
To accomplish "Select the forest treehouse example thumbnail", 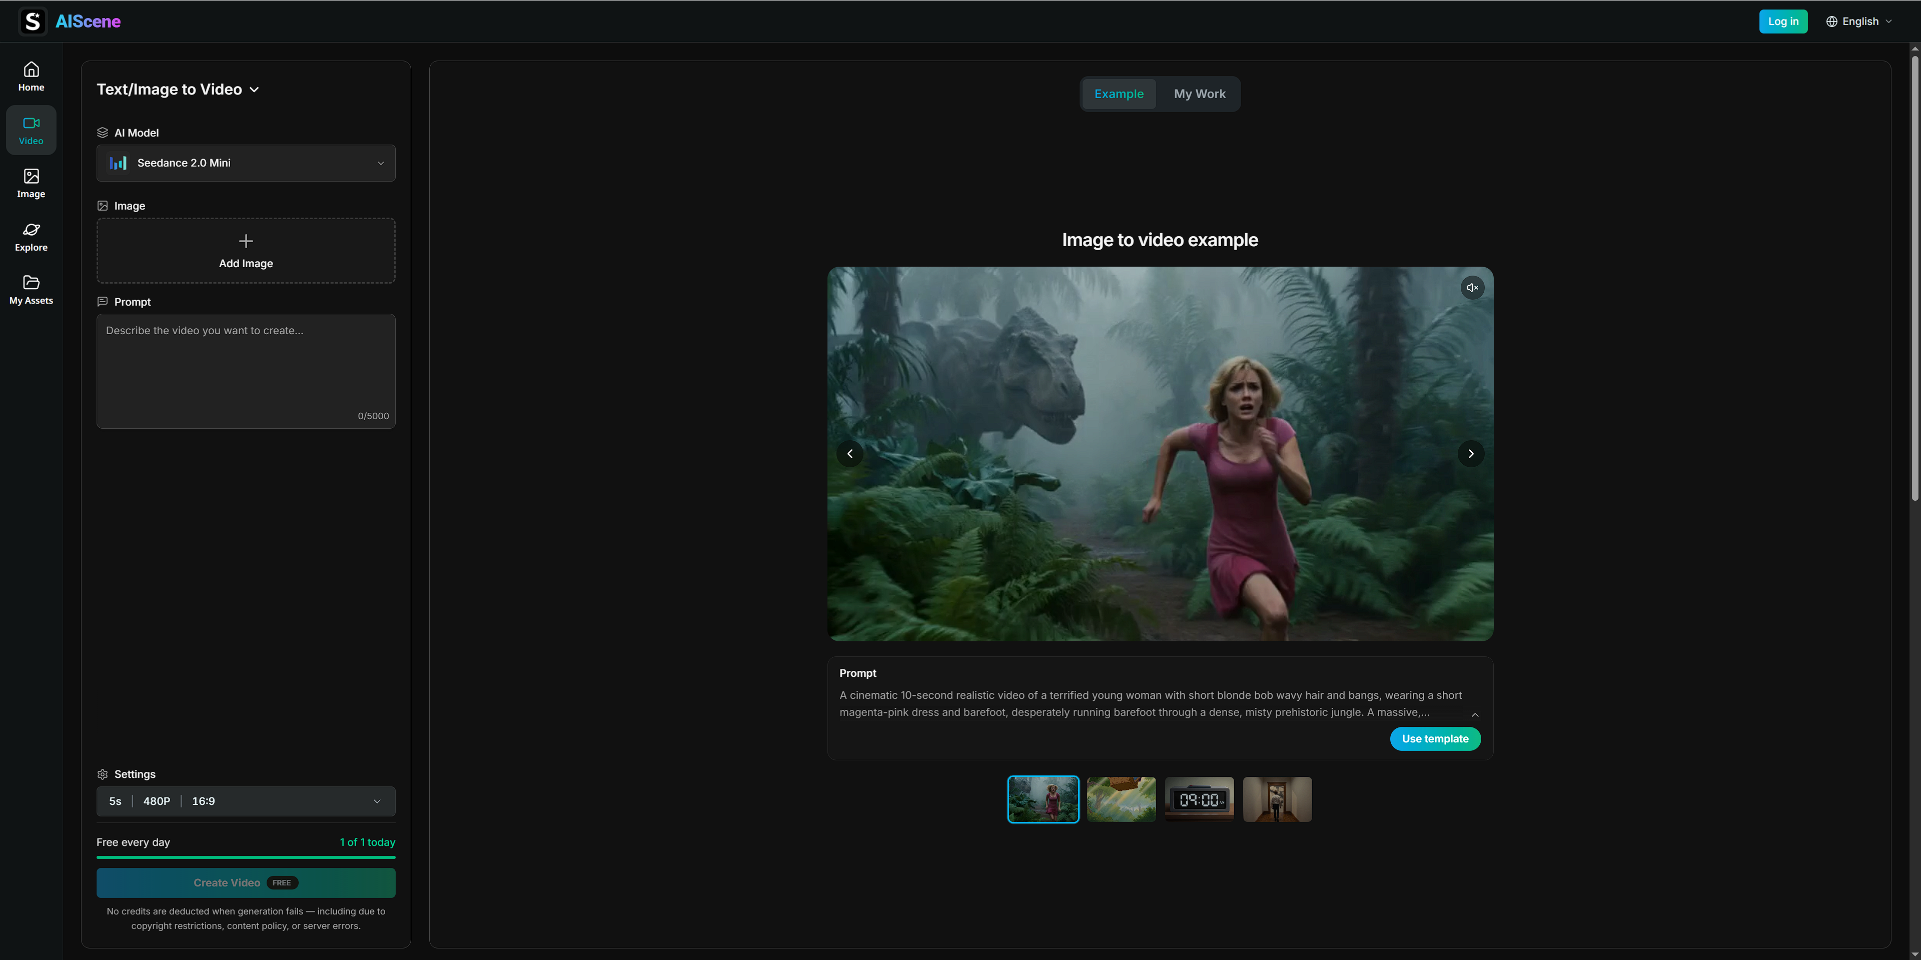I will (1122, 799).
